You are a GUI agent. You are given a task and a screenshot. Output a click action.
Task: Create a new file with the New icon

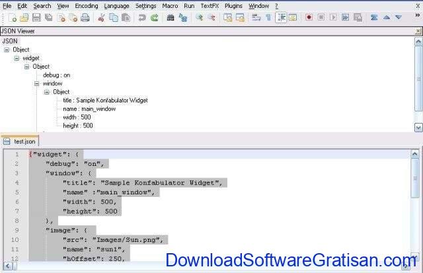tap(13, 18)
